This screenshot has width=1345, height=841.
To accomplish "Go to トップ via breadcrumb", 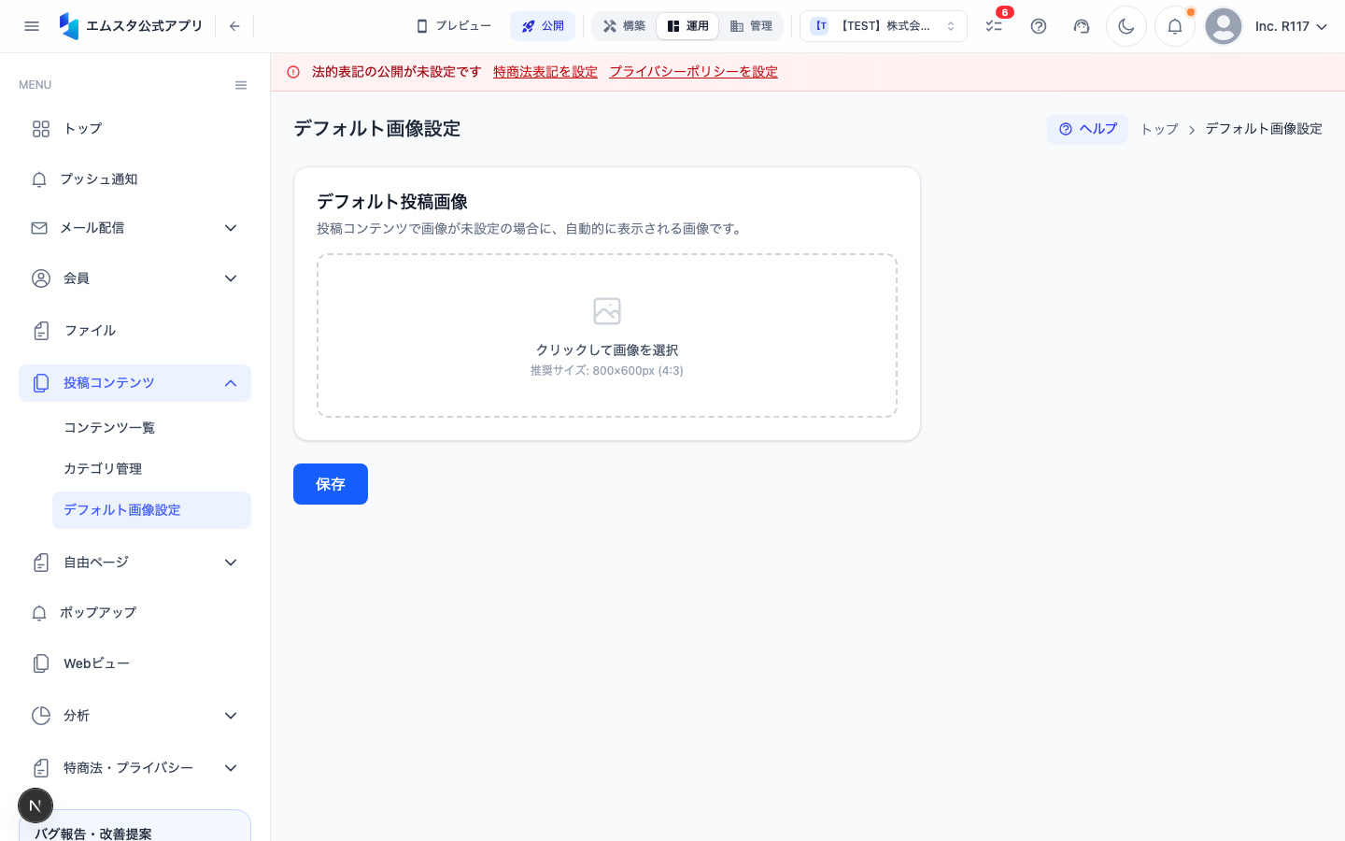I will (x=1159, y=129).
